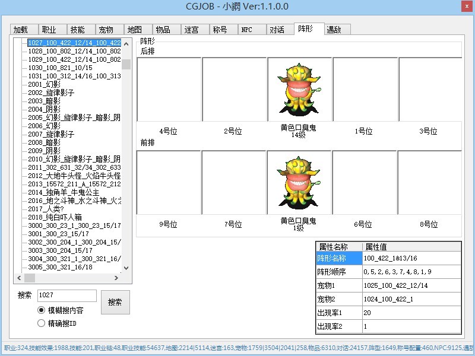Select the empty slot labeled 4号位
This screenshot has height=356, width=475.
pos(169,89)
